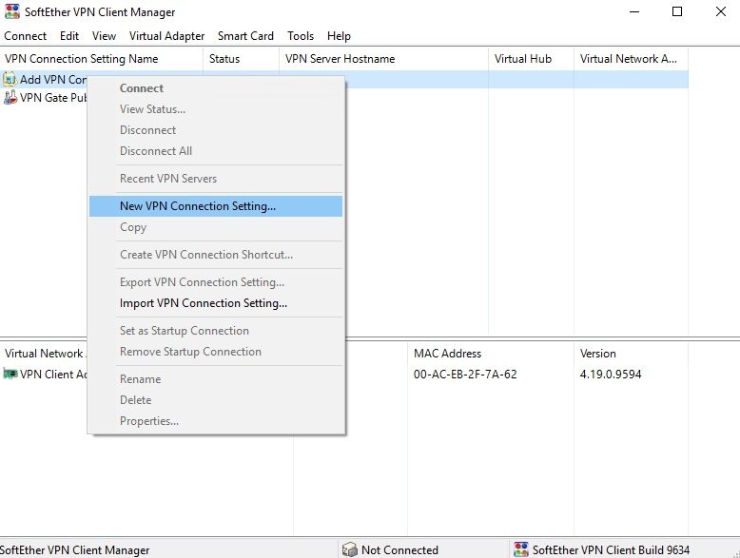Maximize the SoftEther VPN Client Manager window

tap(677, 11)
